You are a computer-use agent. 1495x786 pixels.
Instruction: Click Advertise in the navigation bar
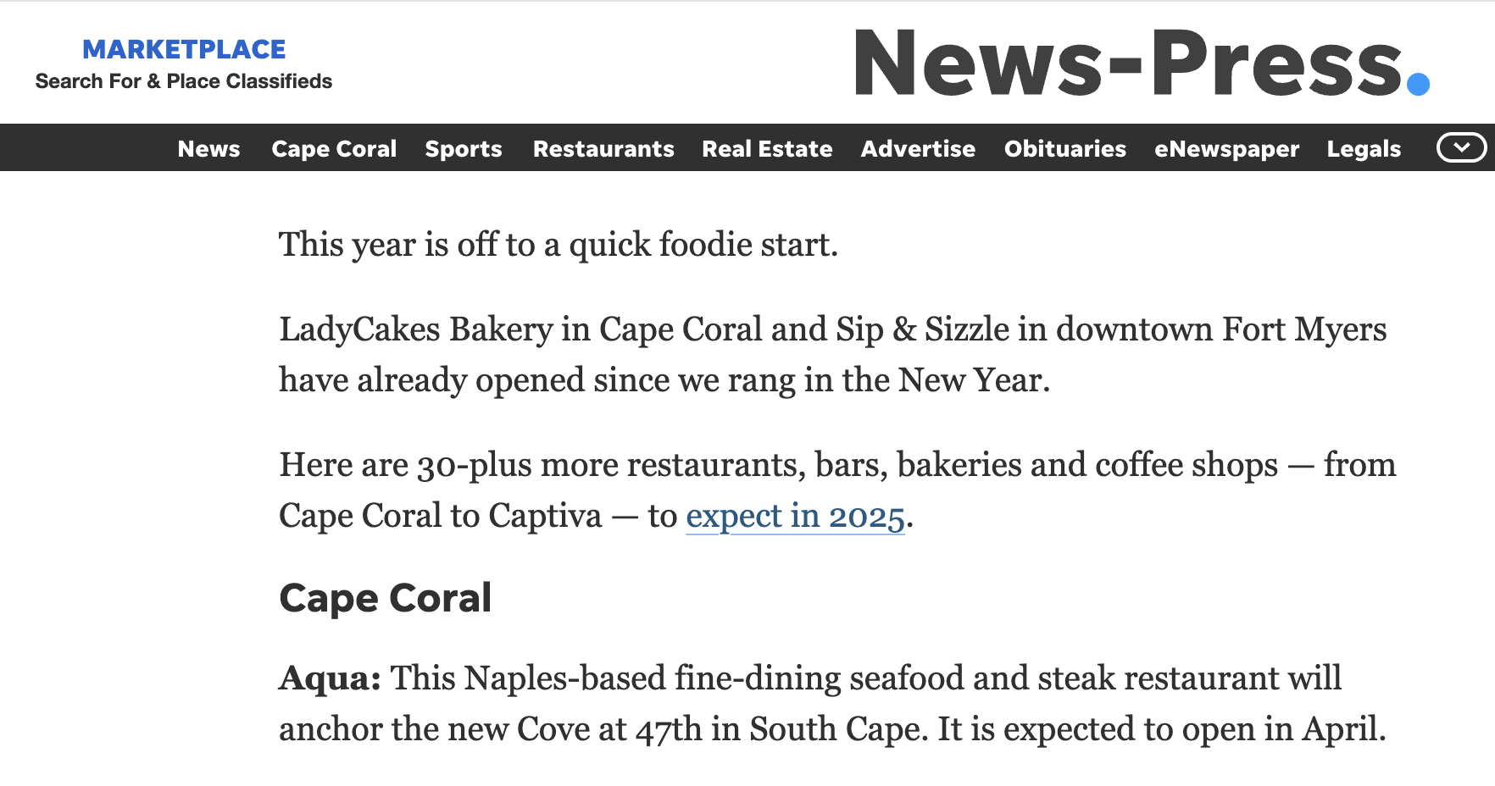point(918,148)
